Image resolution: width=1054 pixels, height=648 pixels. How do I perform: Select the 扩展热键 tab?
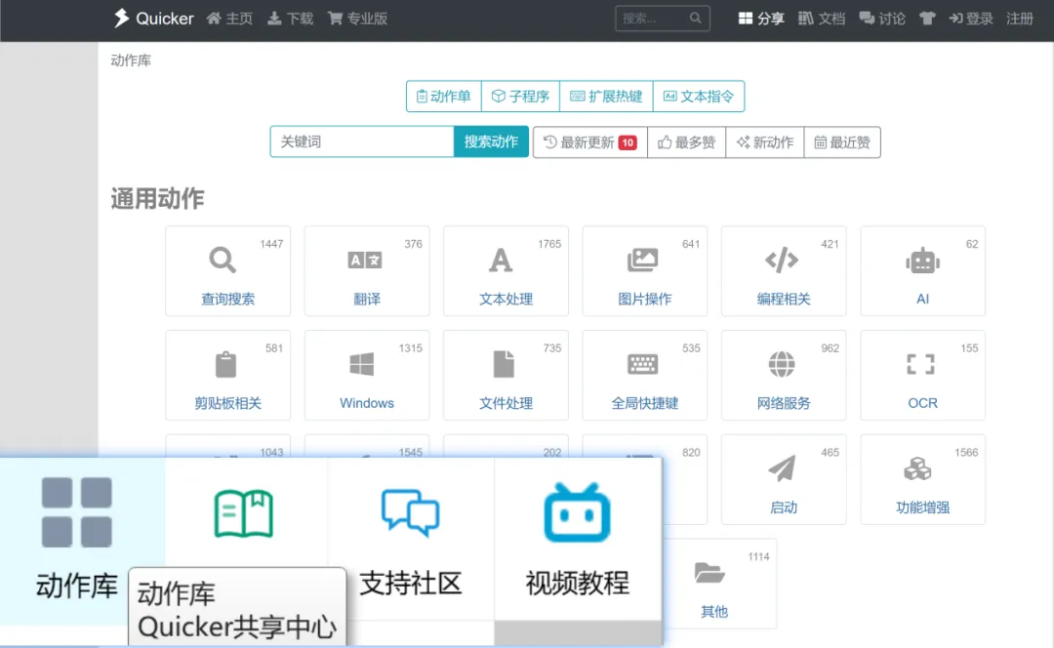coord(606,96)
